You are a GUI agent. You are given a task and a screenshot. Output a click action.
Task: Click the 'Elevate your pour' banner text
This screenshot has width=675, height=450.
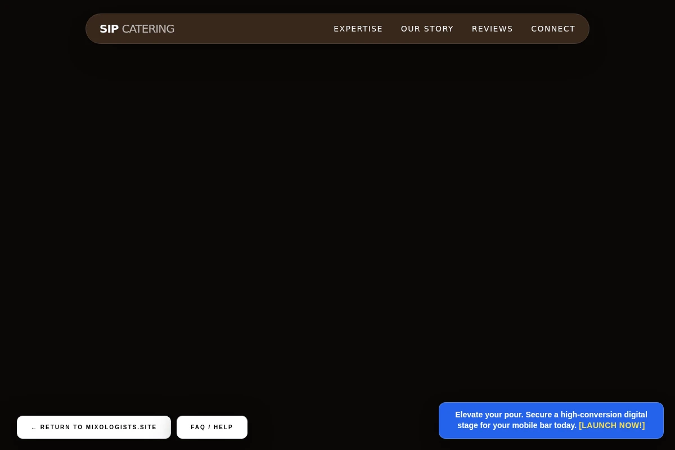(x=551, y=420)
